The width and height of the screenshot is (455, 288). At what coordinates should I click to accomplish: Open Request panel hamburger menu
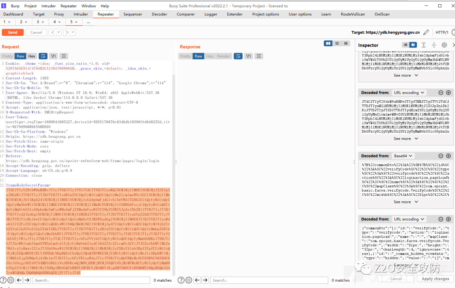(x=64, y=56)
